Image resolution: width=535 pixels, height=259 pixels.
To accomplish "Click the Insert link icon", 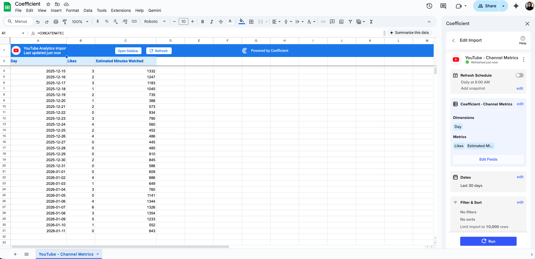I will coord(323,21).
